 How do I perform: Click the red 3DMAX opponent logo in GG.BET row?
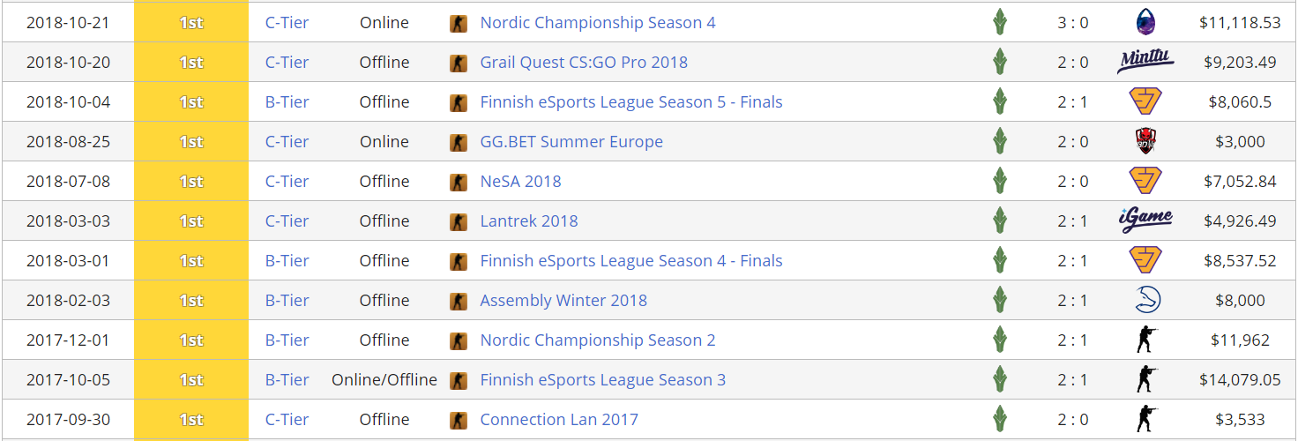coord(1145,142)
